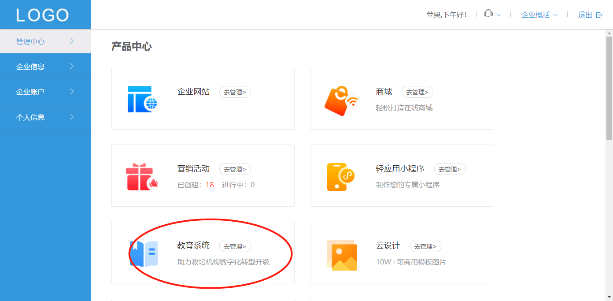Click the 商城 card title
This screenshot has width=613, height=301.
384,92
